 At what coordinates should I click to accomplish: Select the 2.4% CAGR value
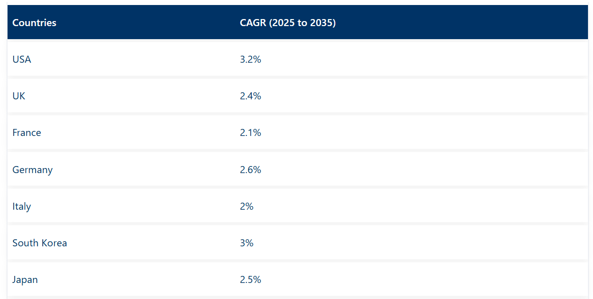pyautogui.click(x=250, y=96)
